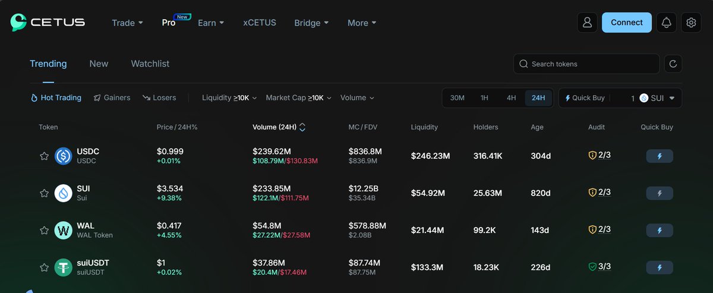Click USDC liquidity $246.23M
Screen dimensions: 713x293
tap(431, 156)
